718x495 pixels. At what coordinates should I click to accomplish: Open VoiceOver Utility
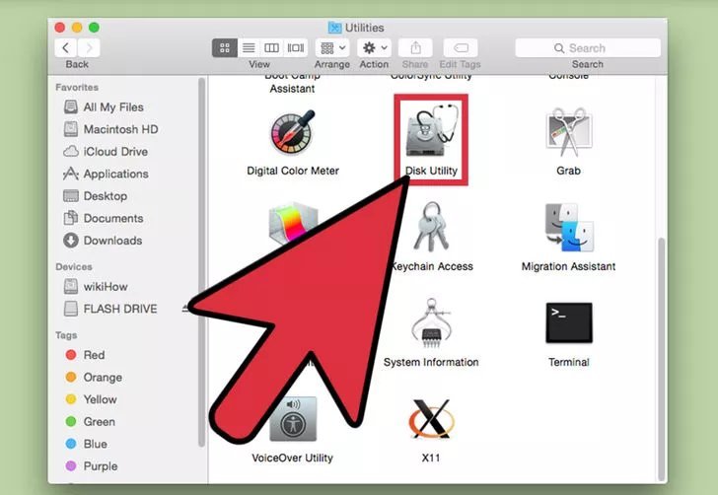point(293,431)
